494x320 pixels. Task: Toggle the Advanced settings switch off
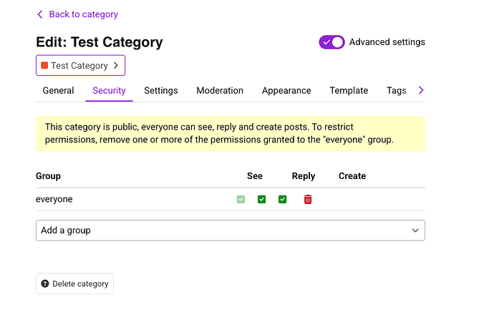coord(331,42)
